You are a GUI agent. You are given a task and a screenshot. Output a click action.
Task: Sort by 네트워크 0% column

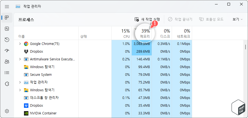[x=182, y=33]
